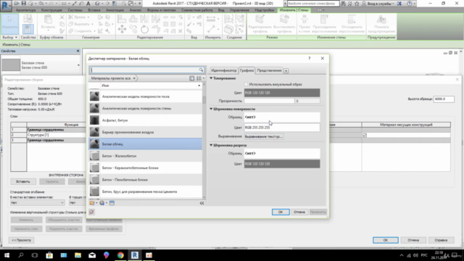The image size is (464, 261).
Task: Click << Просмотр button in Edit Assembly
Action: (21, 240)
